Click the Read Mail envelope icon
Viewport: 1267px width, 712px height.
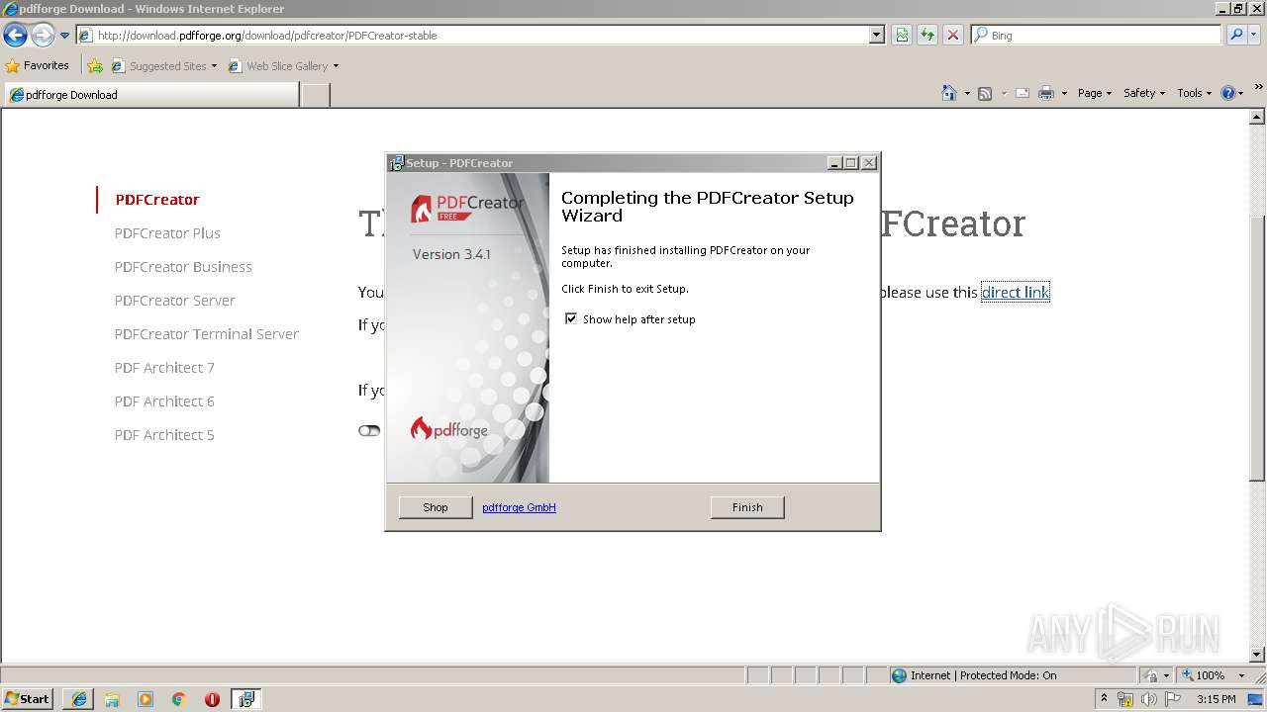[x=1023, y=93]
